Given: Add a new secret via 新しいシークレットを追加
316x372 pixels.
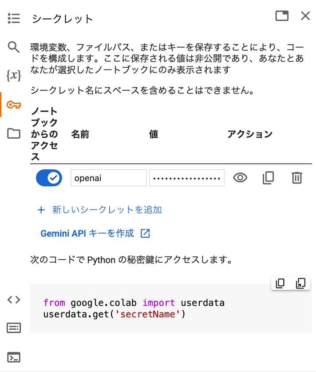Looking at the screenshot, I should [x=99, y=210].
